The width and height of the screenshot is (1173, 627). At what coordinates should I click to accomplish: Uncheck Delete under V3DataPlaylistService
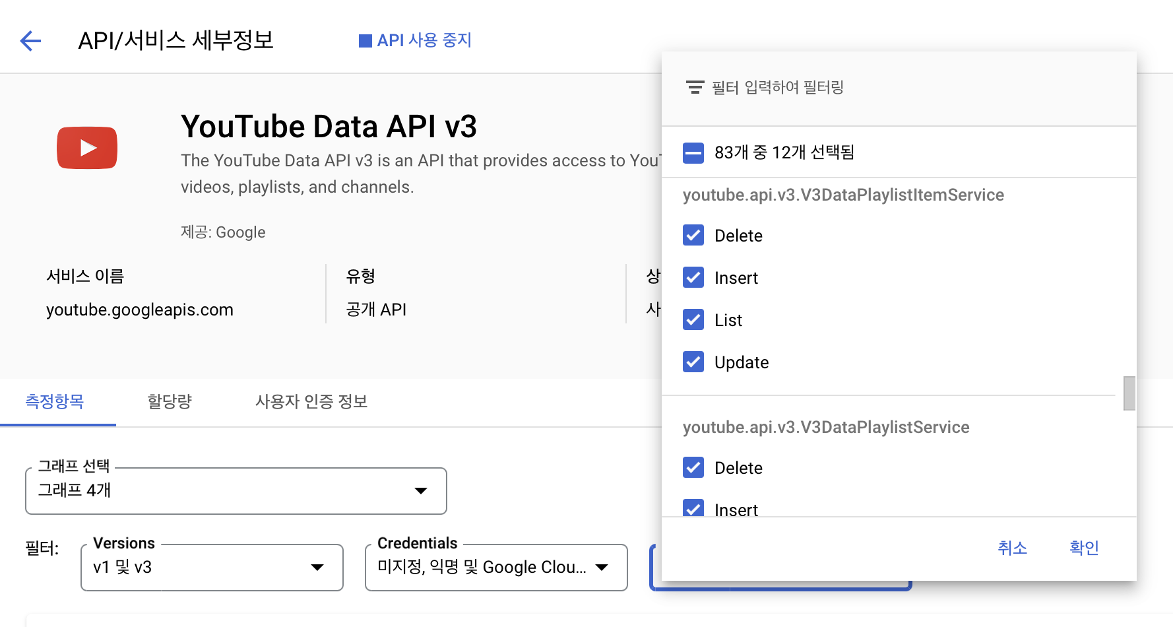point(693,467)
